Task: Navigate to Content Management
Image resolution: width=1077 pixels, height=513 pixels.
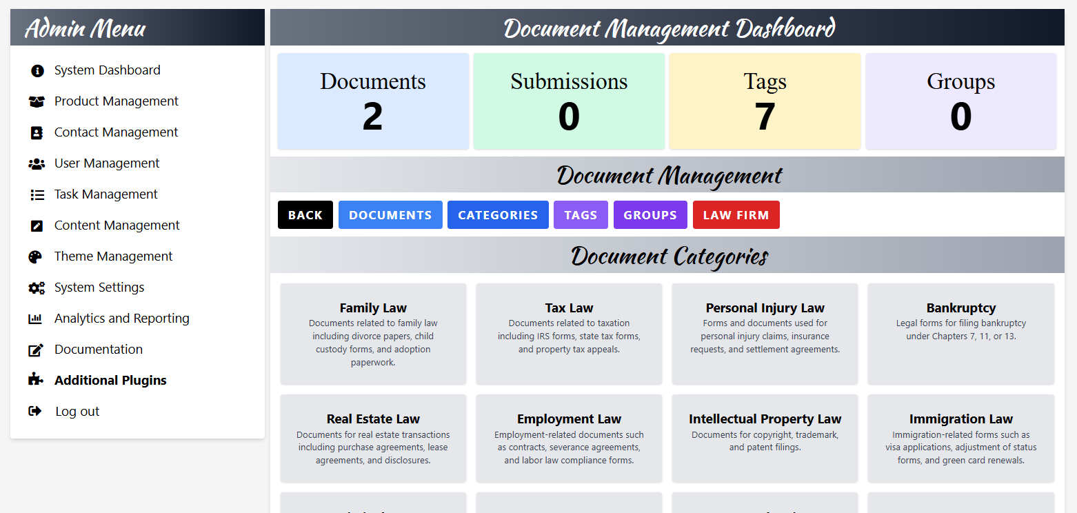Action: click(x=117, y=225)
